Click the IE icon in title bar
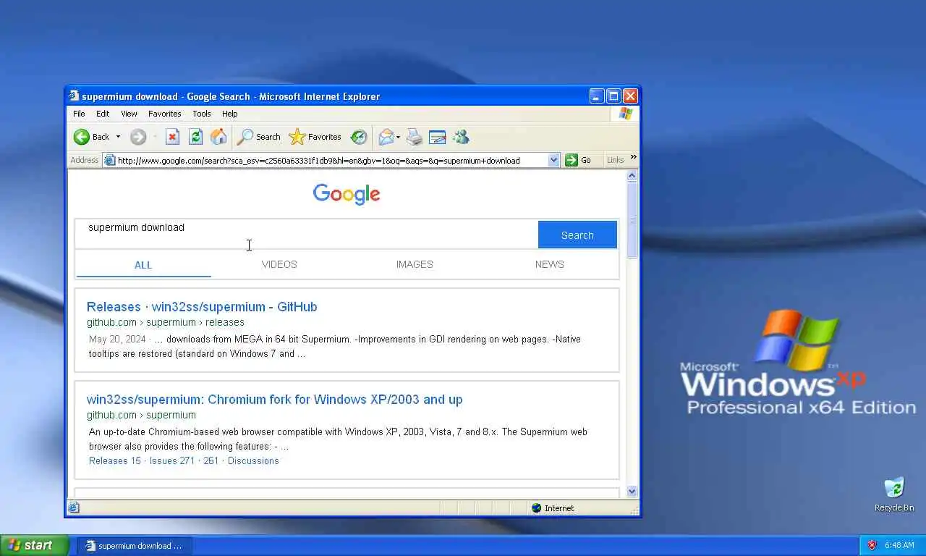 [x=74, y=96]
